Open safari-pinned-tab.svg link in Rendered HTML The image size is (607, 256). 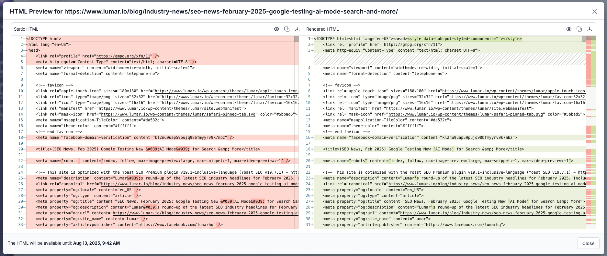click(466, 114)
